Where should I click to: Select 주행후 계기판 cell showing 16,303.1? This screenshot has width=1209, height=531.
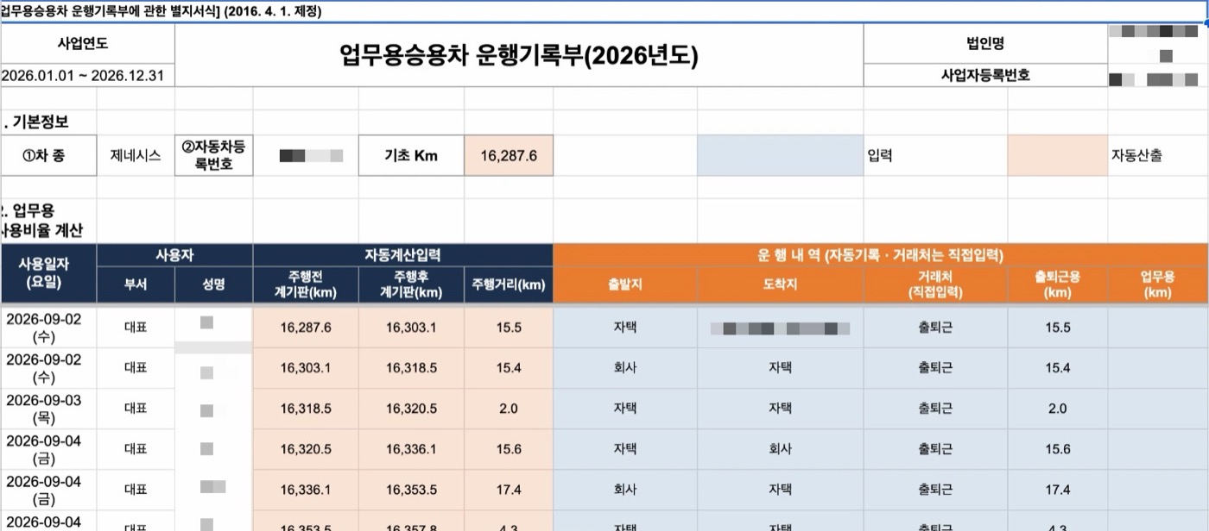click(411, 328)
